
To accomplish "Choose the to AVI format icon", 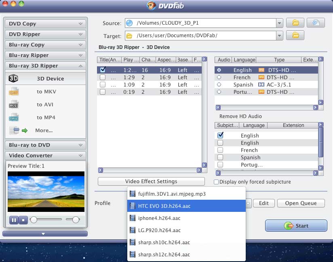I will (14, 105).
